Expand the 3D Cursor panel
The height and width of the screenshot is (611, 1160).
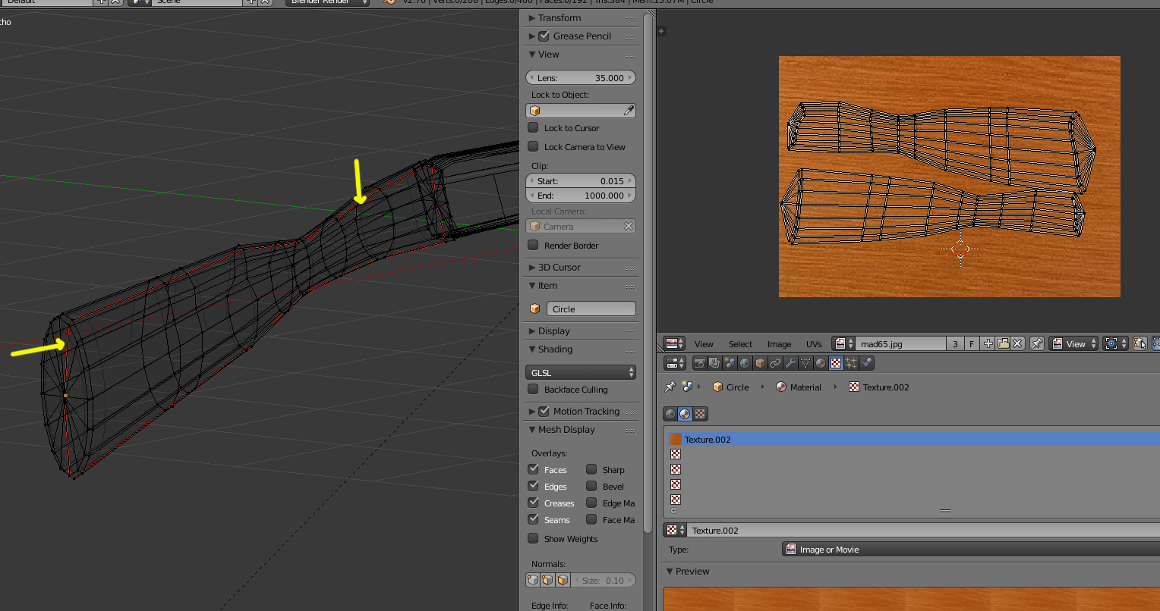pos(560,268)
